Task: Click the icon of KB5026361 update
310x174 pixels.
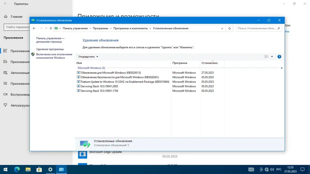Action: (79, 77)
